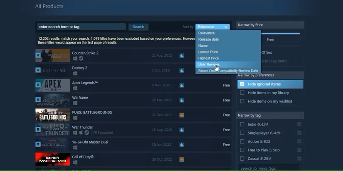Click the Search button
This screenshot has height=171, width=343.
138,27
